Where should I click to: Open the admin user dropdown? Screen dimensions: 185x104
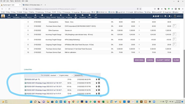178,16
